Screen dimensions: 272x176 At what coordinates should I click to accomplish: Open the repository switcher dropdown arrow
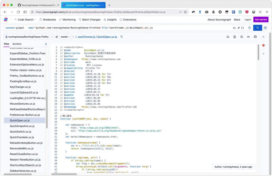pyautogui.click(x=52, y=37)
